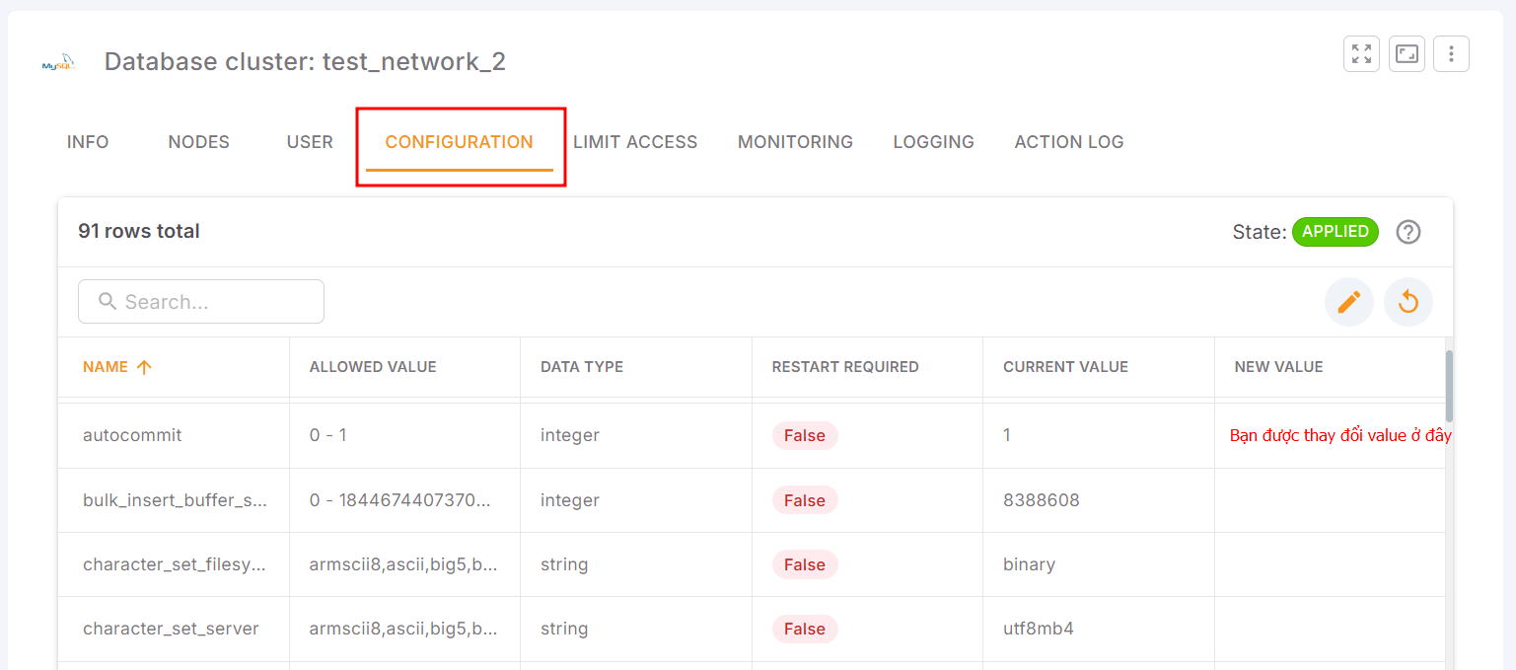Select the autocommit row name

132,435
